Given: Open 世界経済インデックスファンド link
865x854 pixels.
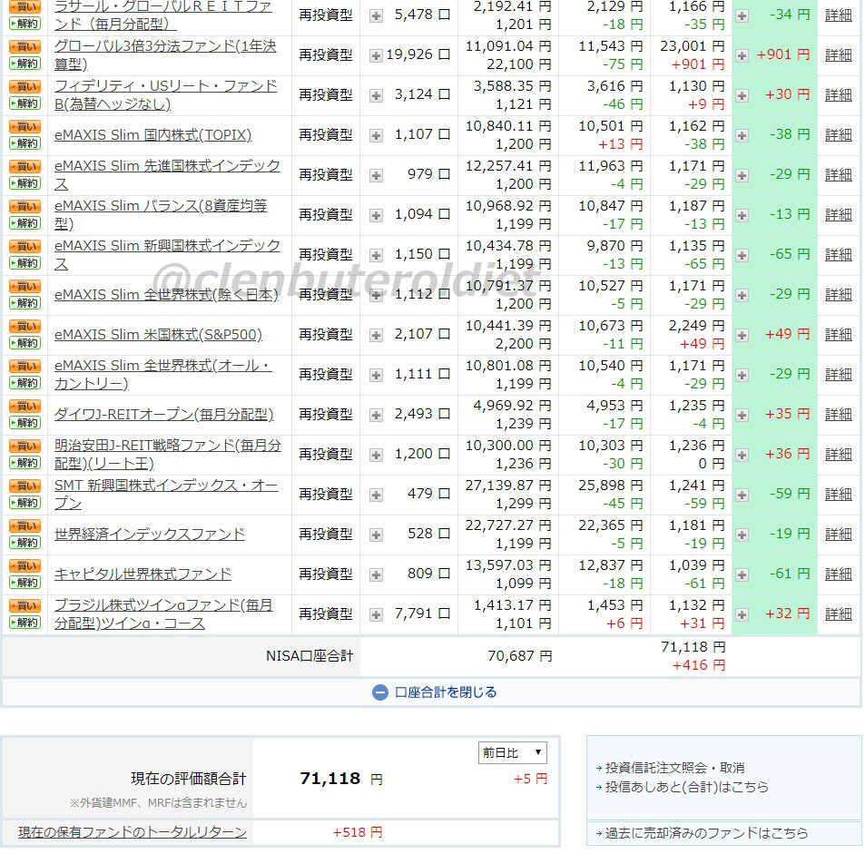Looking at the screenshot, I should (150, 535).
